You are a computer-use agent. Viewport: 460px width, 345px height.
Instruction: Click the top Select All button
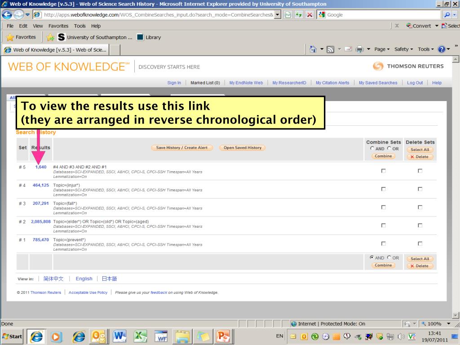[x=420, y=150]
